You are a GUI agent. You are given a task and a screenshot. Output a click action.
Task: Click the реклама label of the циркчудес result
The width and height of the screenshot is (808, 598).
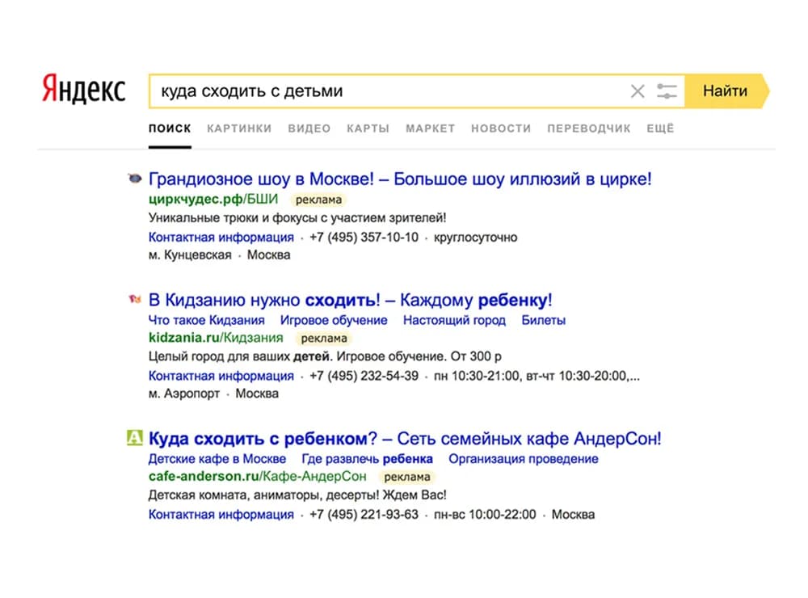318,200
